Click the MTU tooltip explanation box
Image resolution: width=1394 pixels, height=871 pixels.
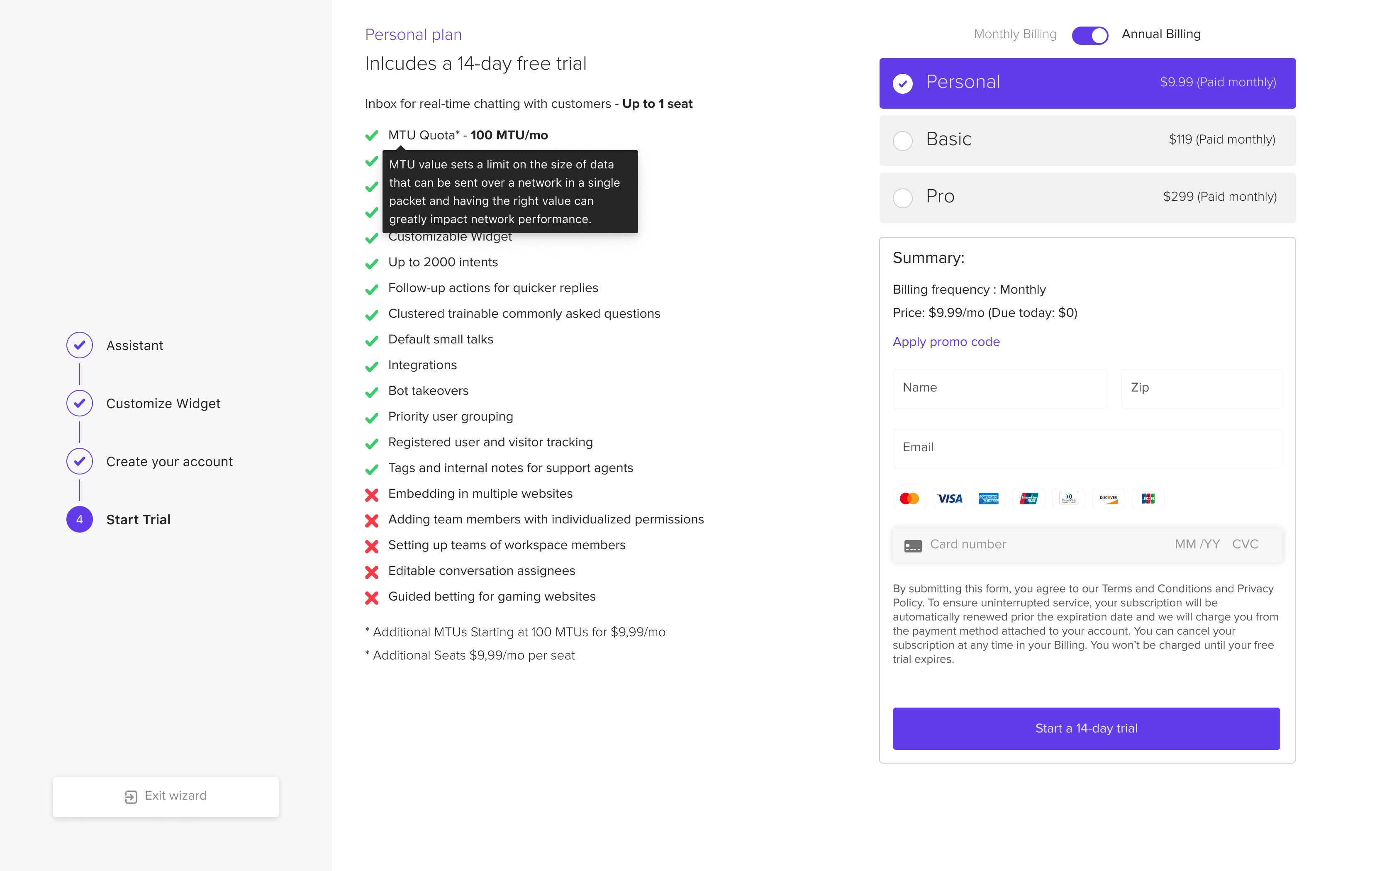pos(510,192)
